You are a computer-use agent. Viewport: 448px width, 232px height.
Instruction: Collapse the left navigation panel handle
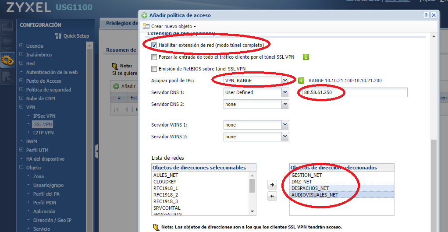[96, 151]
